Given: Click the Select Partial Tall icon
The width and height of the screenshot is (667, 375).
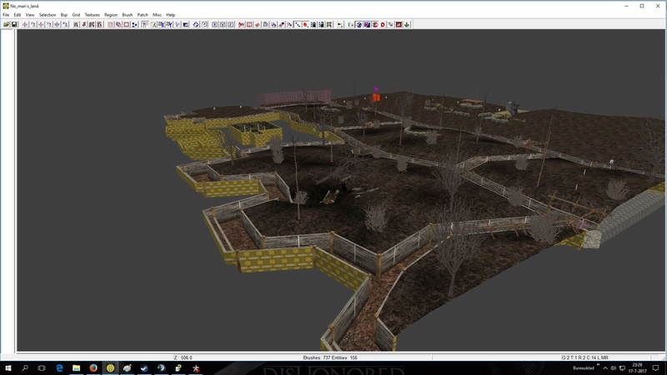Looking at the screenshot, I should click(x=92, y=24).
